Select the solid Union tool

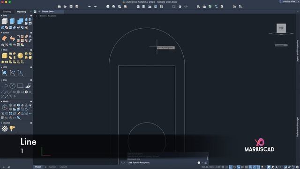(x=20, y=21)
